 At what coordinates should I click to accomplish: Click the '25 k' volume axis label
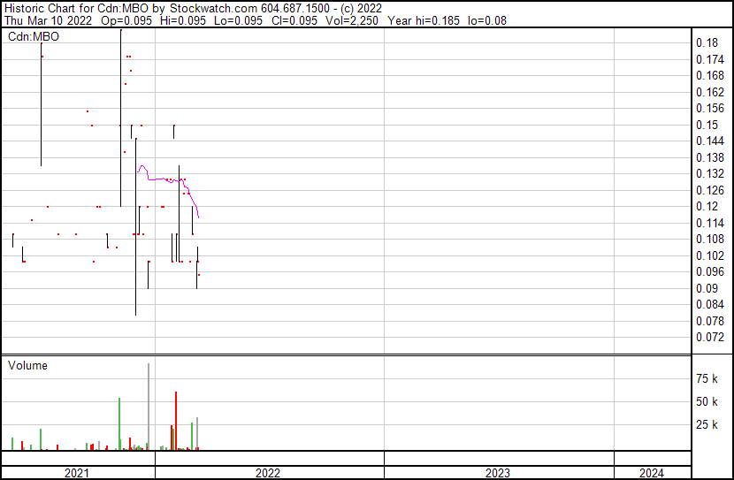tap(707, 424)
